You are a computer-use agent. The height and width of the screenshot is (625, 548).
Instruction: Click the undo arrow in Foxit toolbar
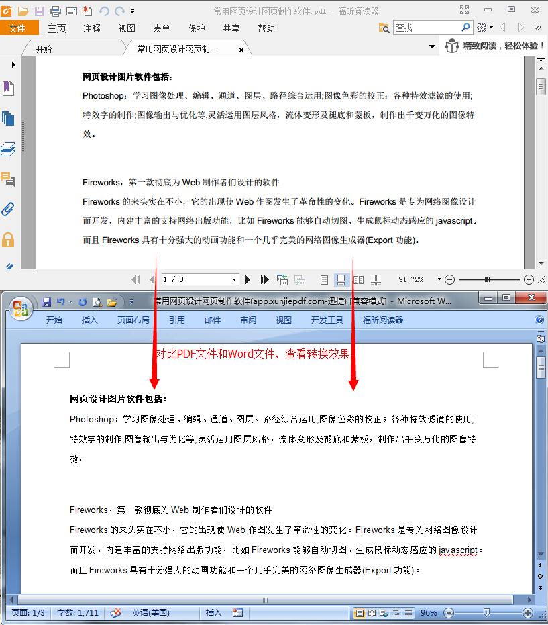point(104,11)
